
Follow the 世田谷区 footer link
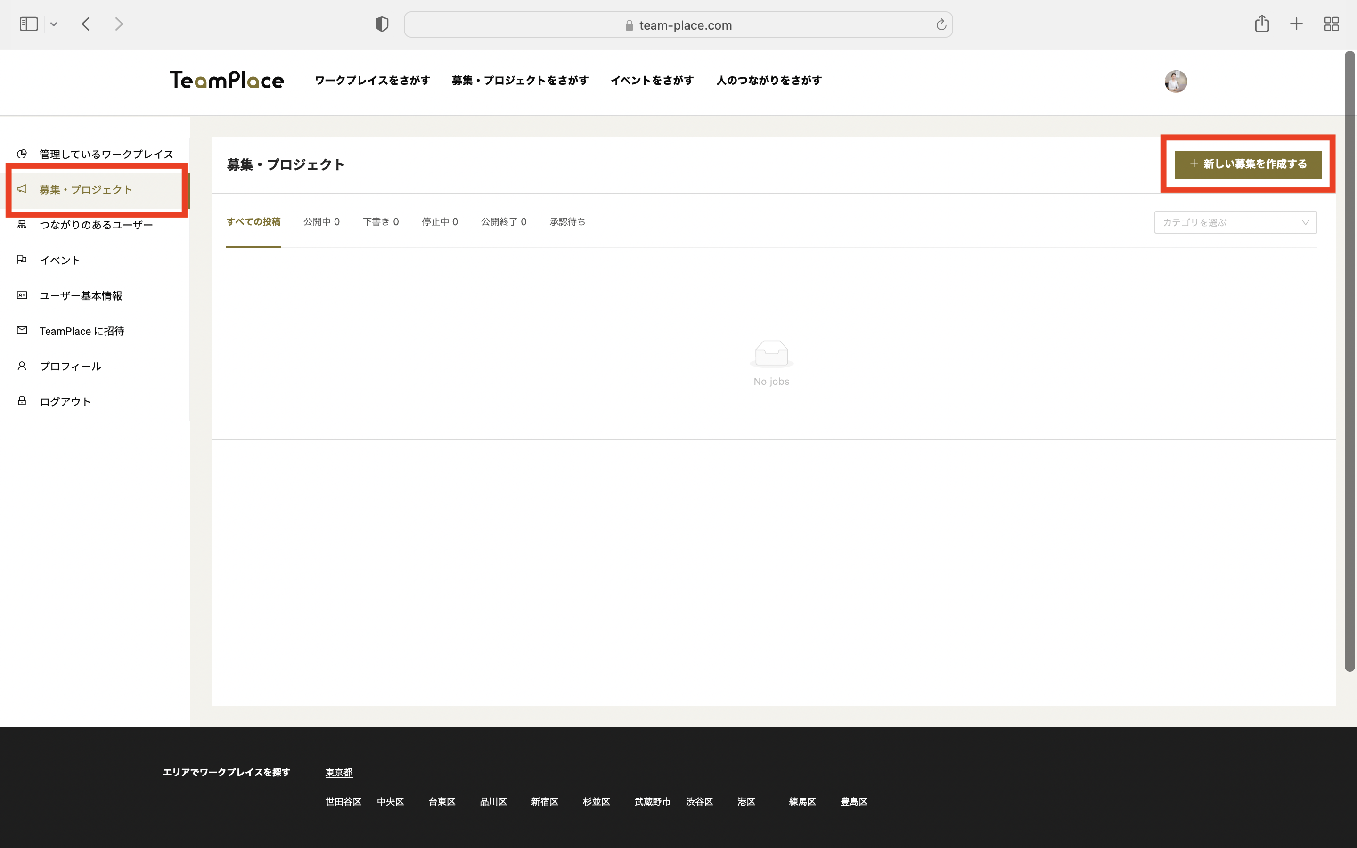(x=343, y=802)
